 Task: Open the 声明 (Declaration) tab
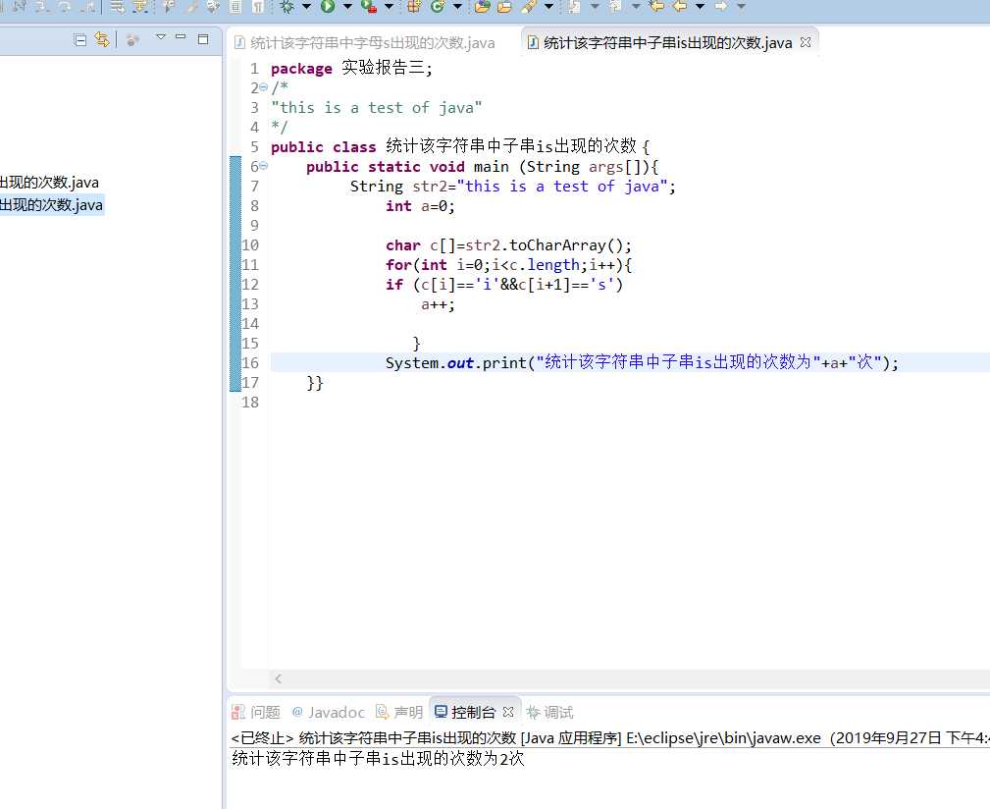(399, 713)
